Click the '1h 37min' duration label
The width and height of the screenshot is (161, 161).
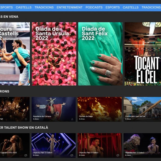[82, 119]
